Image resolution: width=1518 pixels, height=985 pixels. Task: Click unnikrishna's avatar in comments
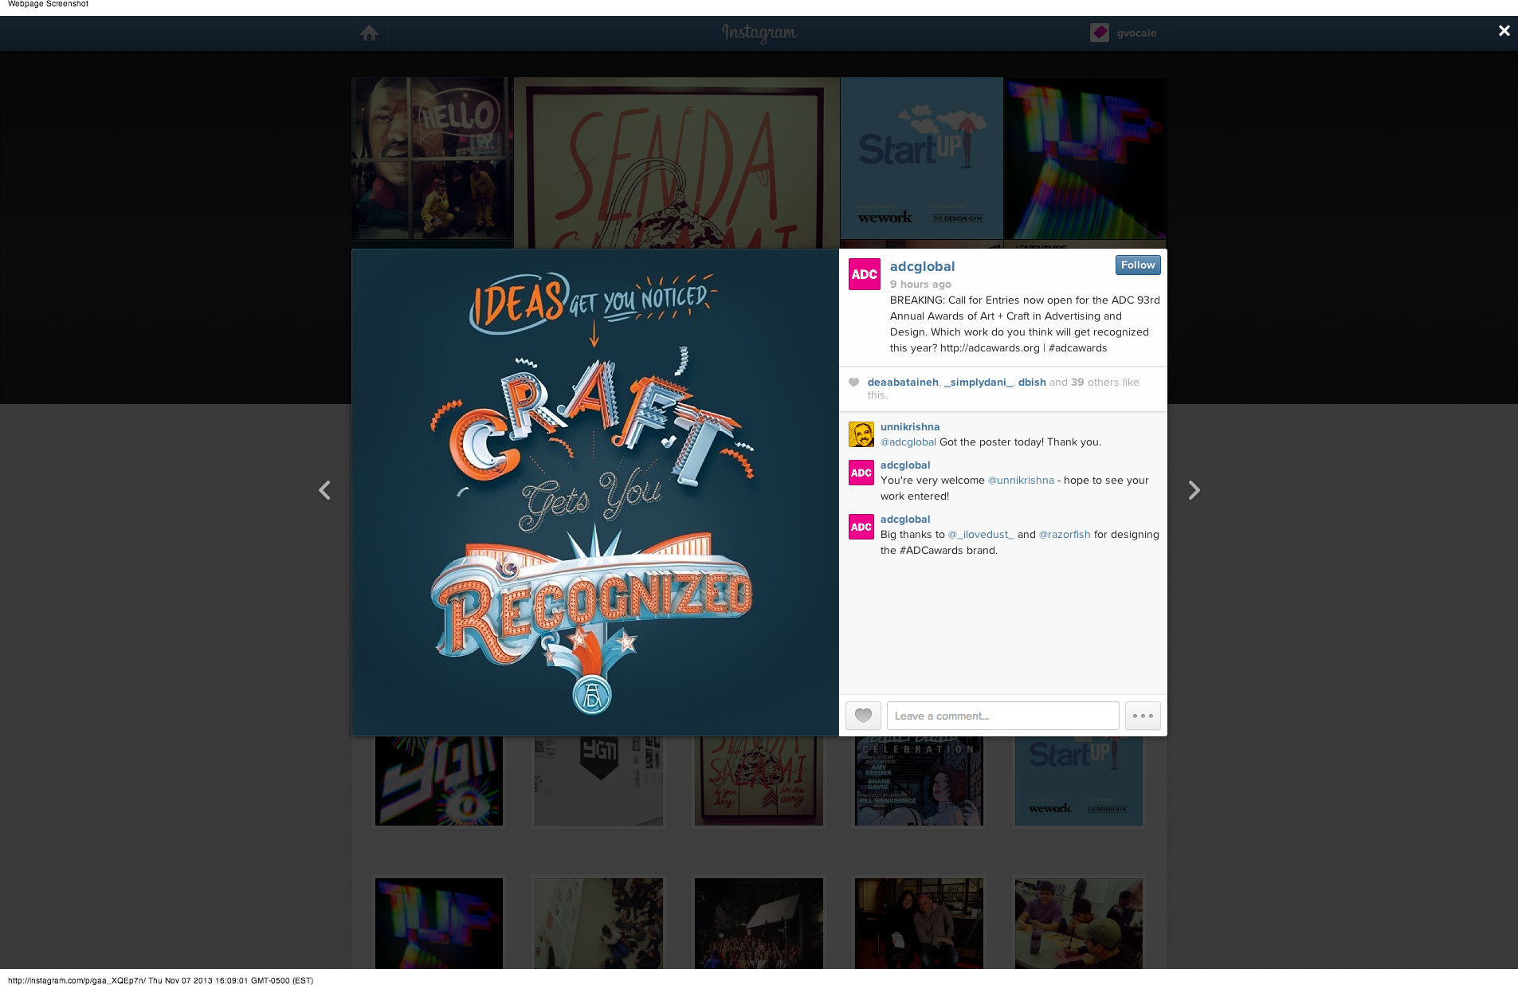861,434
